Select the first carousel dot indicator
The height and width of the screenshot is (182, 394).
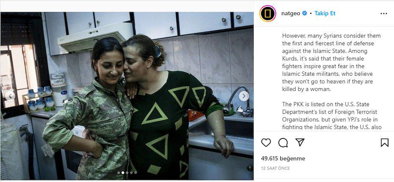[119, 172]
